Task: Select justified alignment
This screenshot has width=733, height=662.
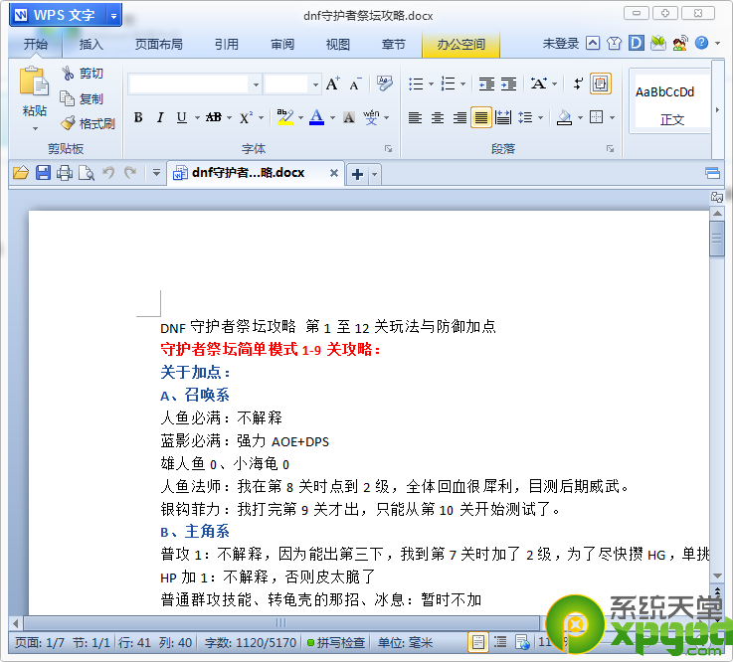Action: coord(481,117)
